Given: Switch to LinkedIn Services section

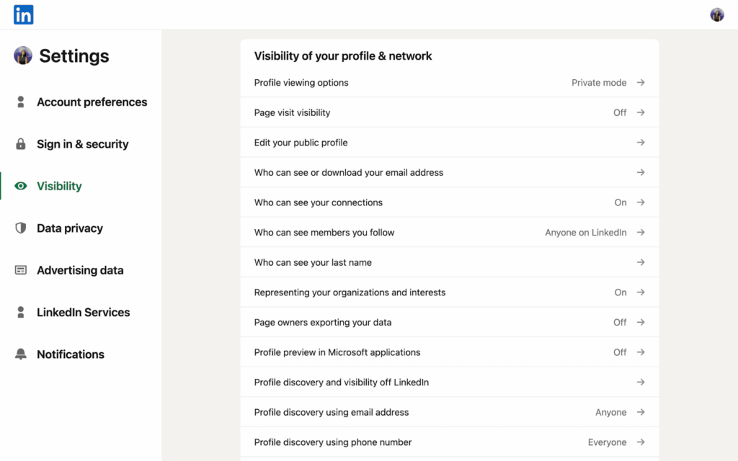Looking at the screenshot, I should tap(83, 313).
